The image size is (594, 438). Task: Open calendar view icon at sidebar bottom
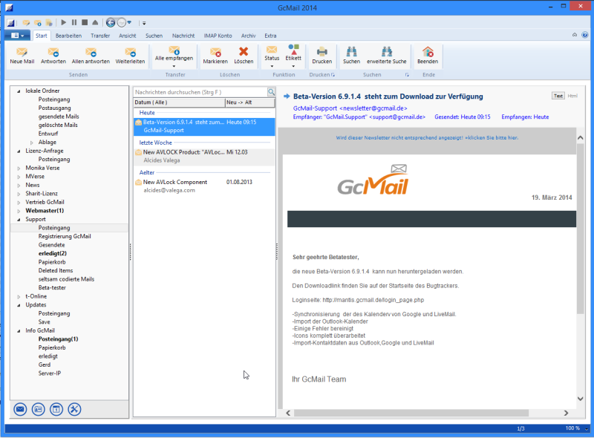56,409
